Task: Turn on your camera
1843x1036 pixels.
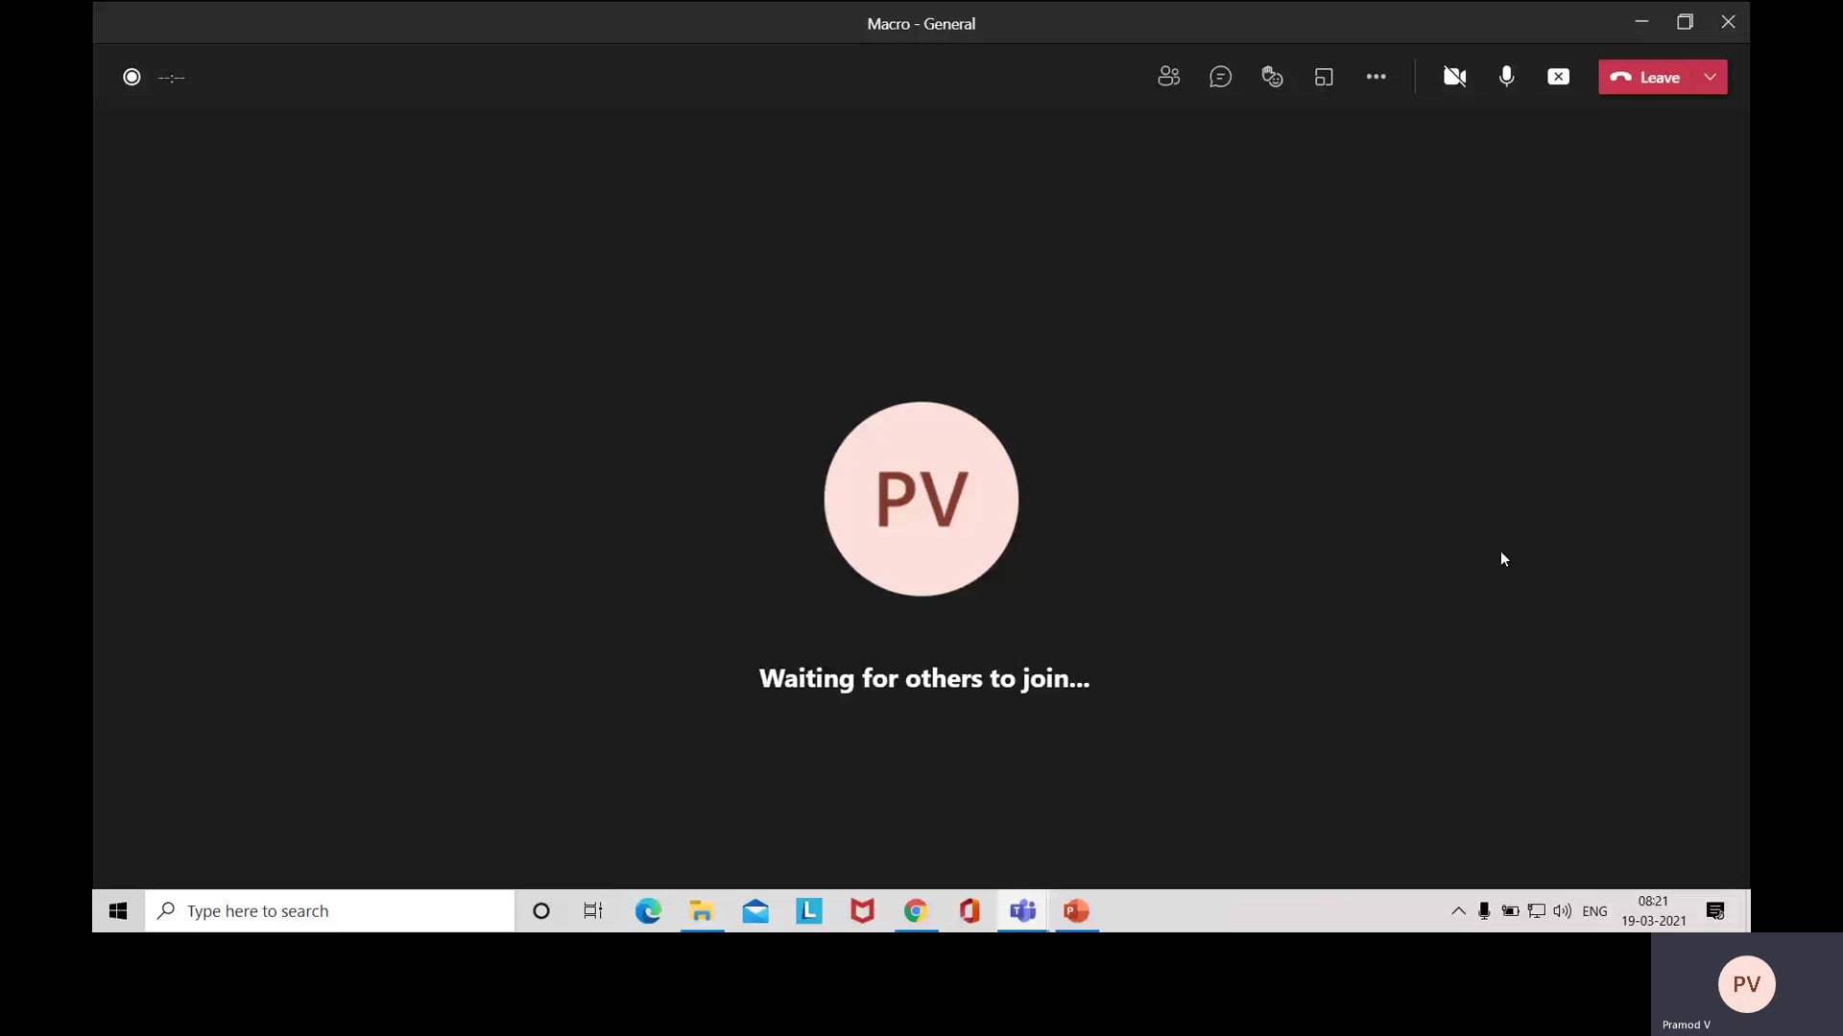Action: (1454, 77)
